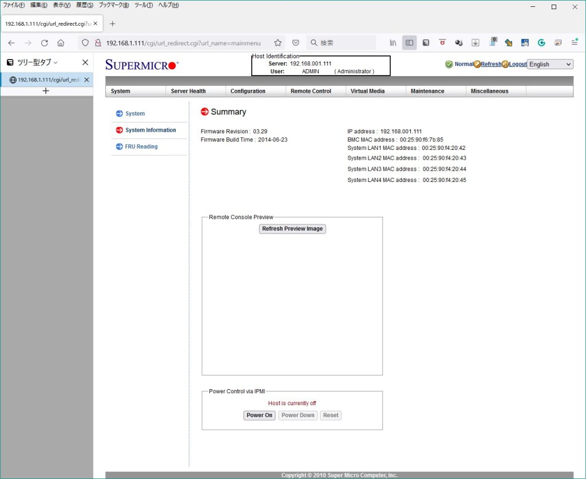The height and width of the screenshot is (479, 586).
Task: Open the browser home page icon
Action: (x=61, y=43)
